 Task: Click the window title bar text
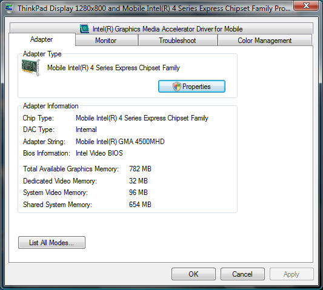(x=154, y=8)
